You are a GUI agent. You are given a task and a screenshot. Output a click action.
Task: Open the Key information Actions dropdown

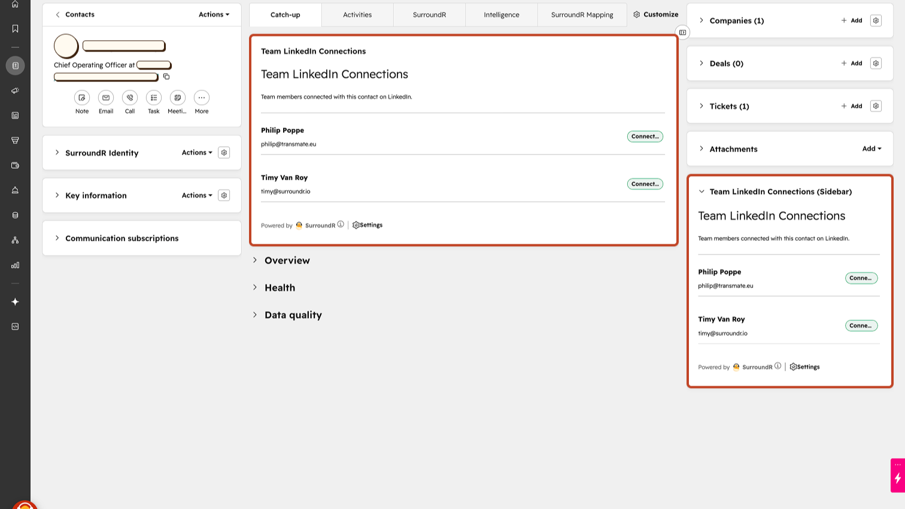point(197,195)
